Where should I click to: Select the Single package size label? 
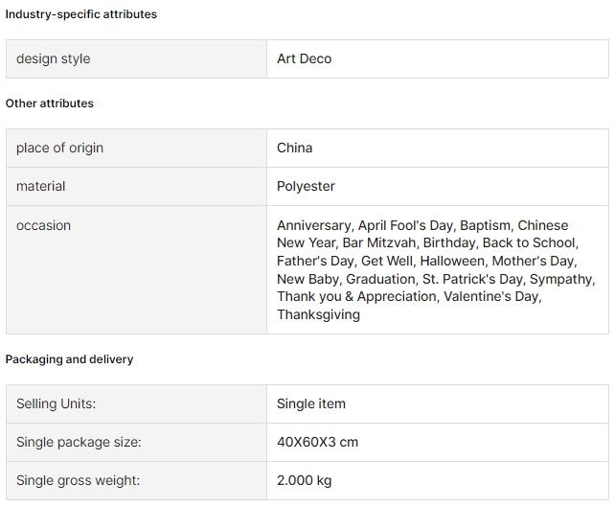point(79,442)
